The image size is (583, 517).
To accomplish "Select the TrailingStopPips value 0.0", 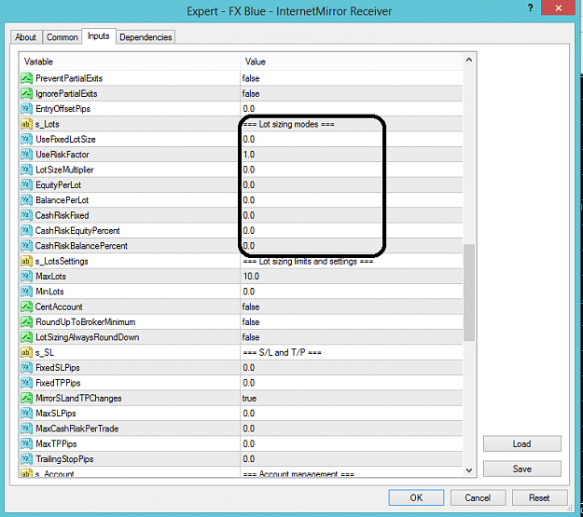I will [249, 459].
